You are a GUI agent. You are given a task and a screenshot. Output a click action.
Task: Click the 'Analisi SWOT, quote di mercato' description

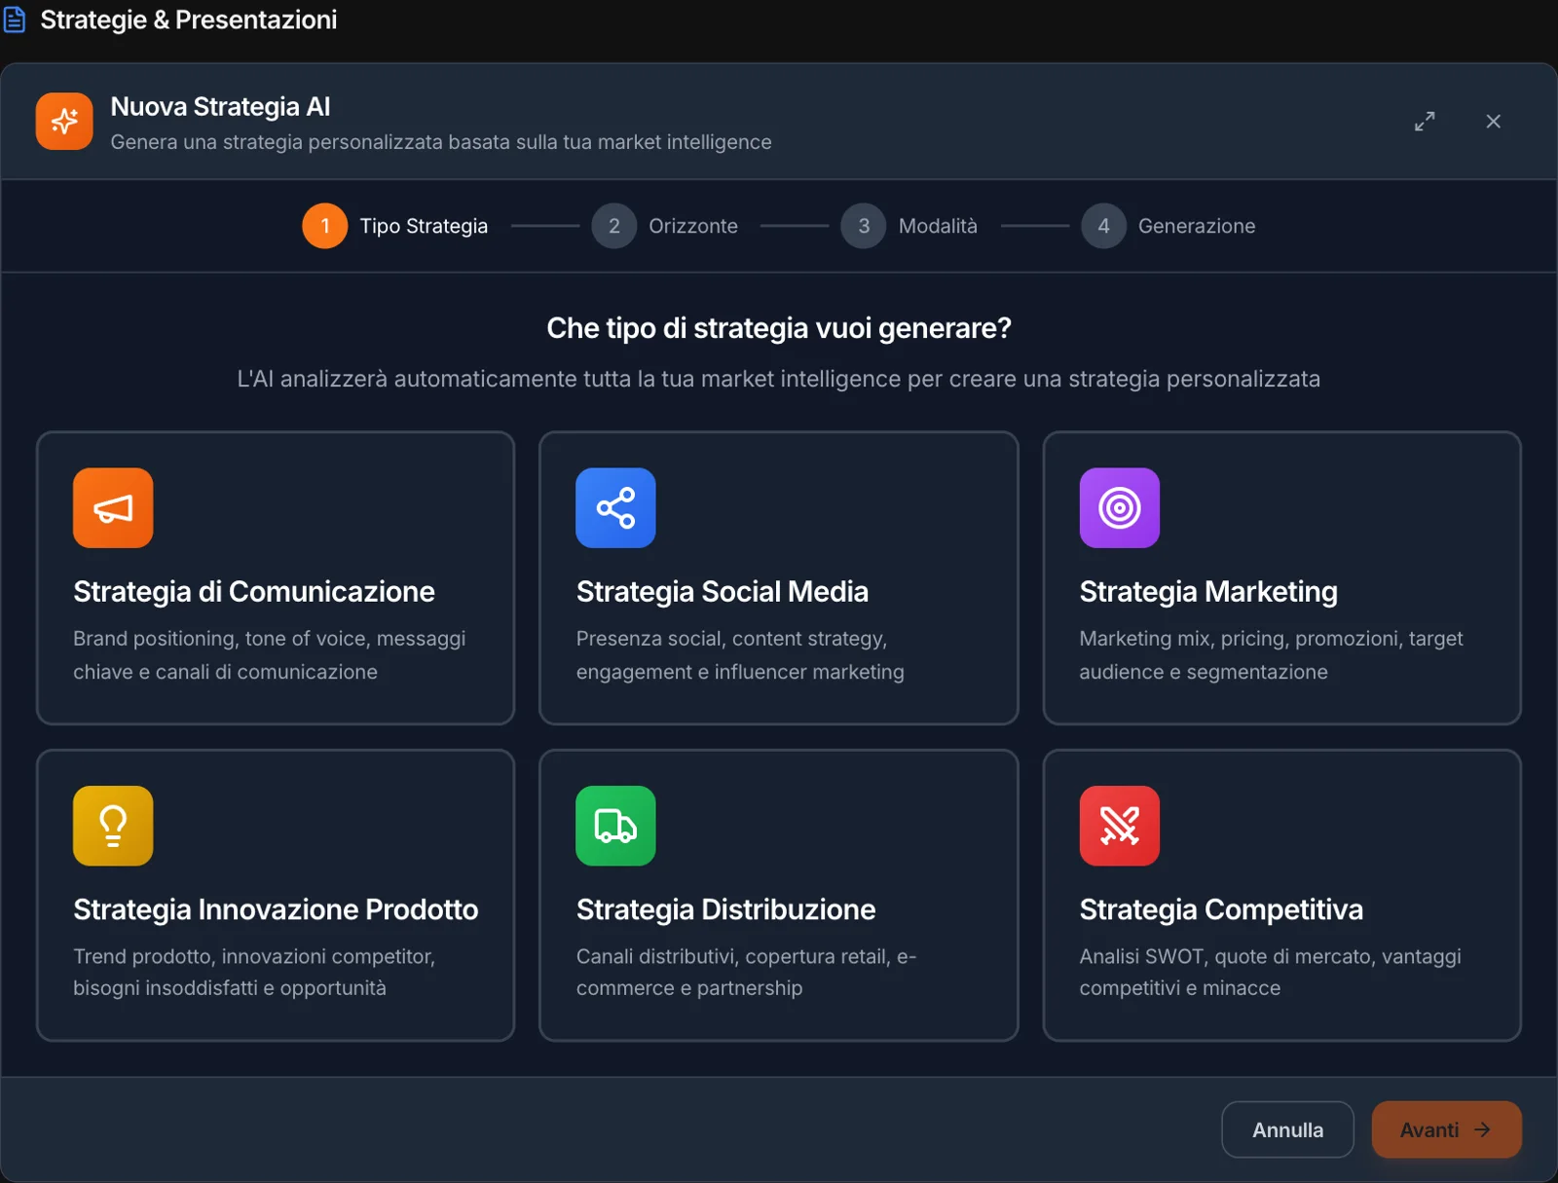tap(1270, 972)
